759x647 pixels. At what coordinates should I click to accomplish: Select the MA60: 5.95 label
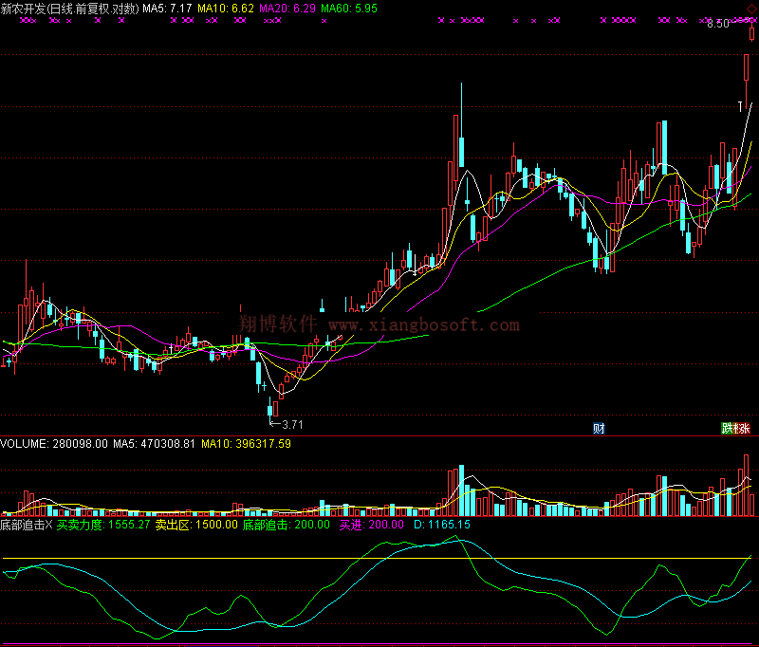(x=349, y=9)
